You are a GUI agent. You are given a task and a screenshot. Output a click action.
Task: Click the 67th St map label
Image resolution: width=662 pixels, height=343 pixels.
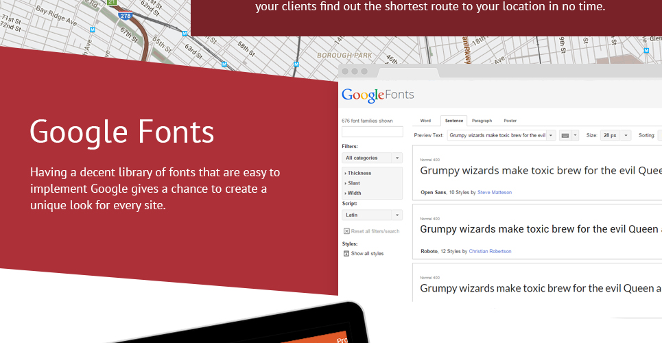pos(128,35)
